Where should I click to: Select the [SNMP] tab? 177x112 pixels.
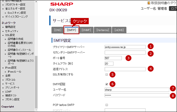point(86,30)
